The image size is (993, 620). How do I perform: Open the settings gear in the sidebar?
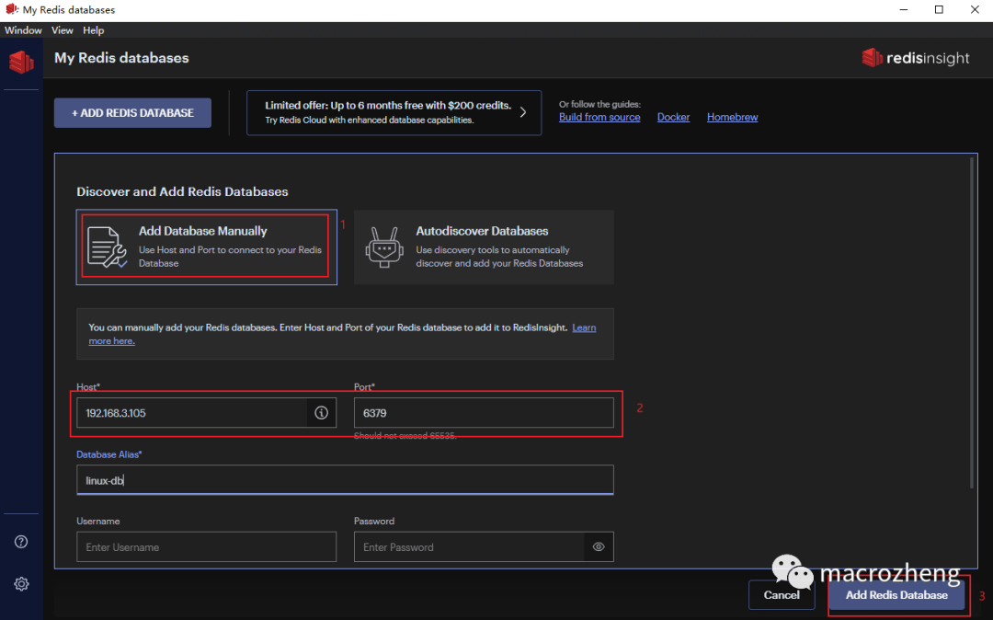(21, 584)
